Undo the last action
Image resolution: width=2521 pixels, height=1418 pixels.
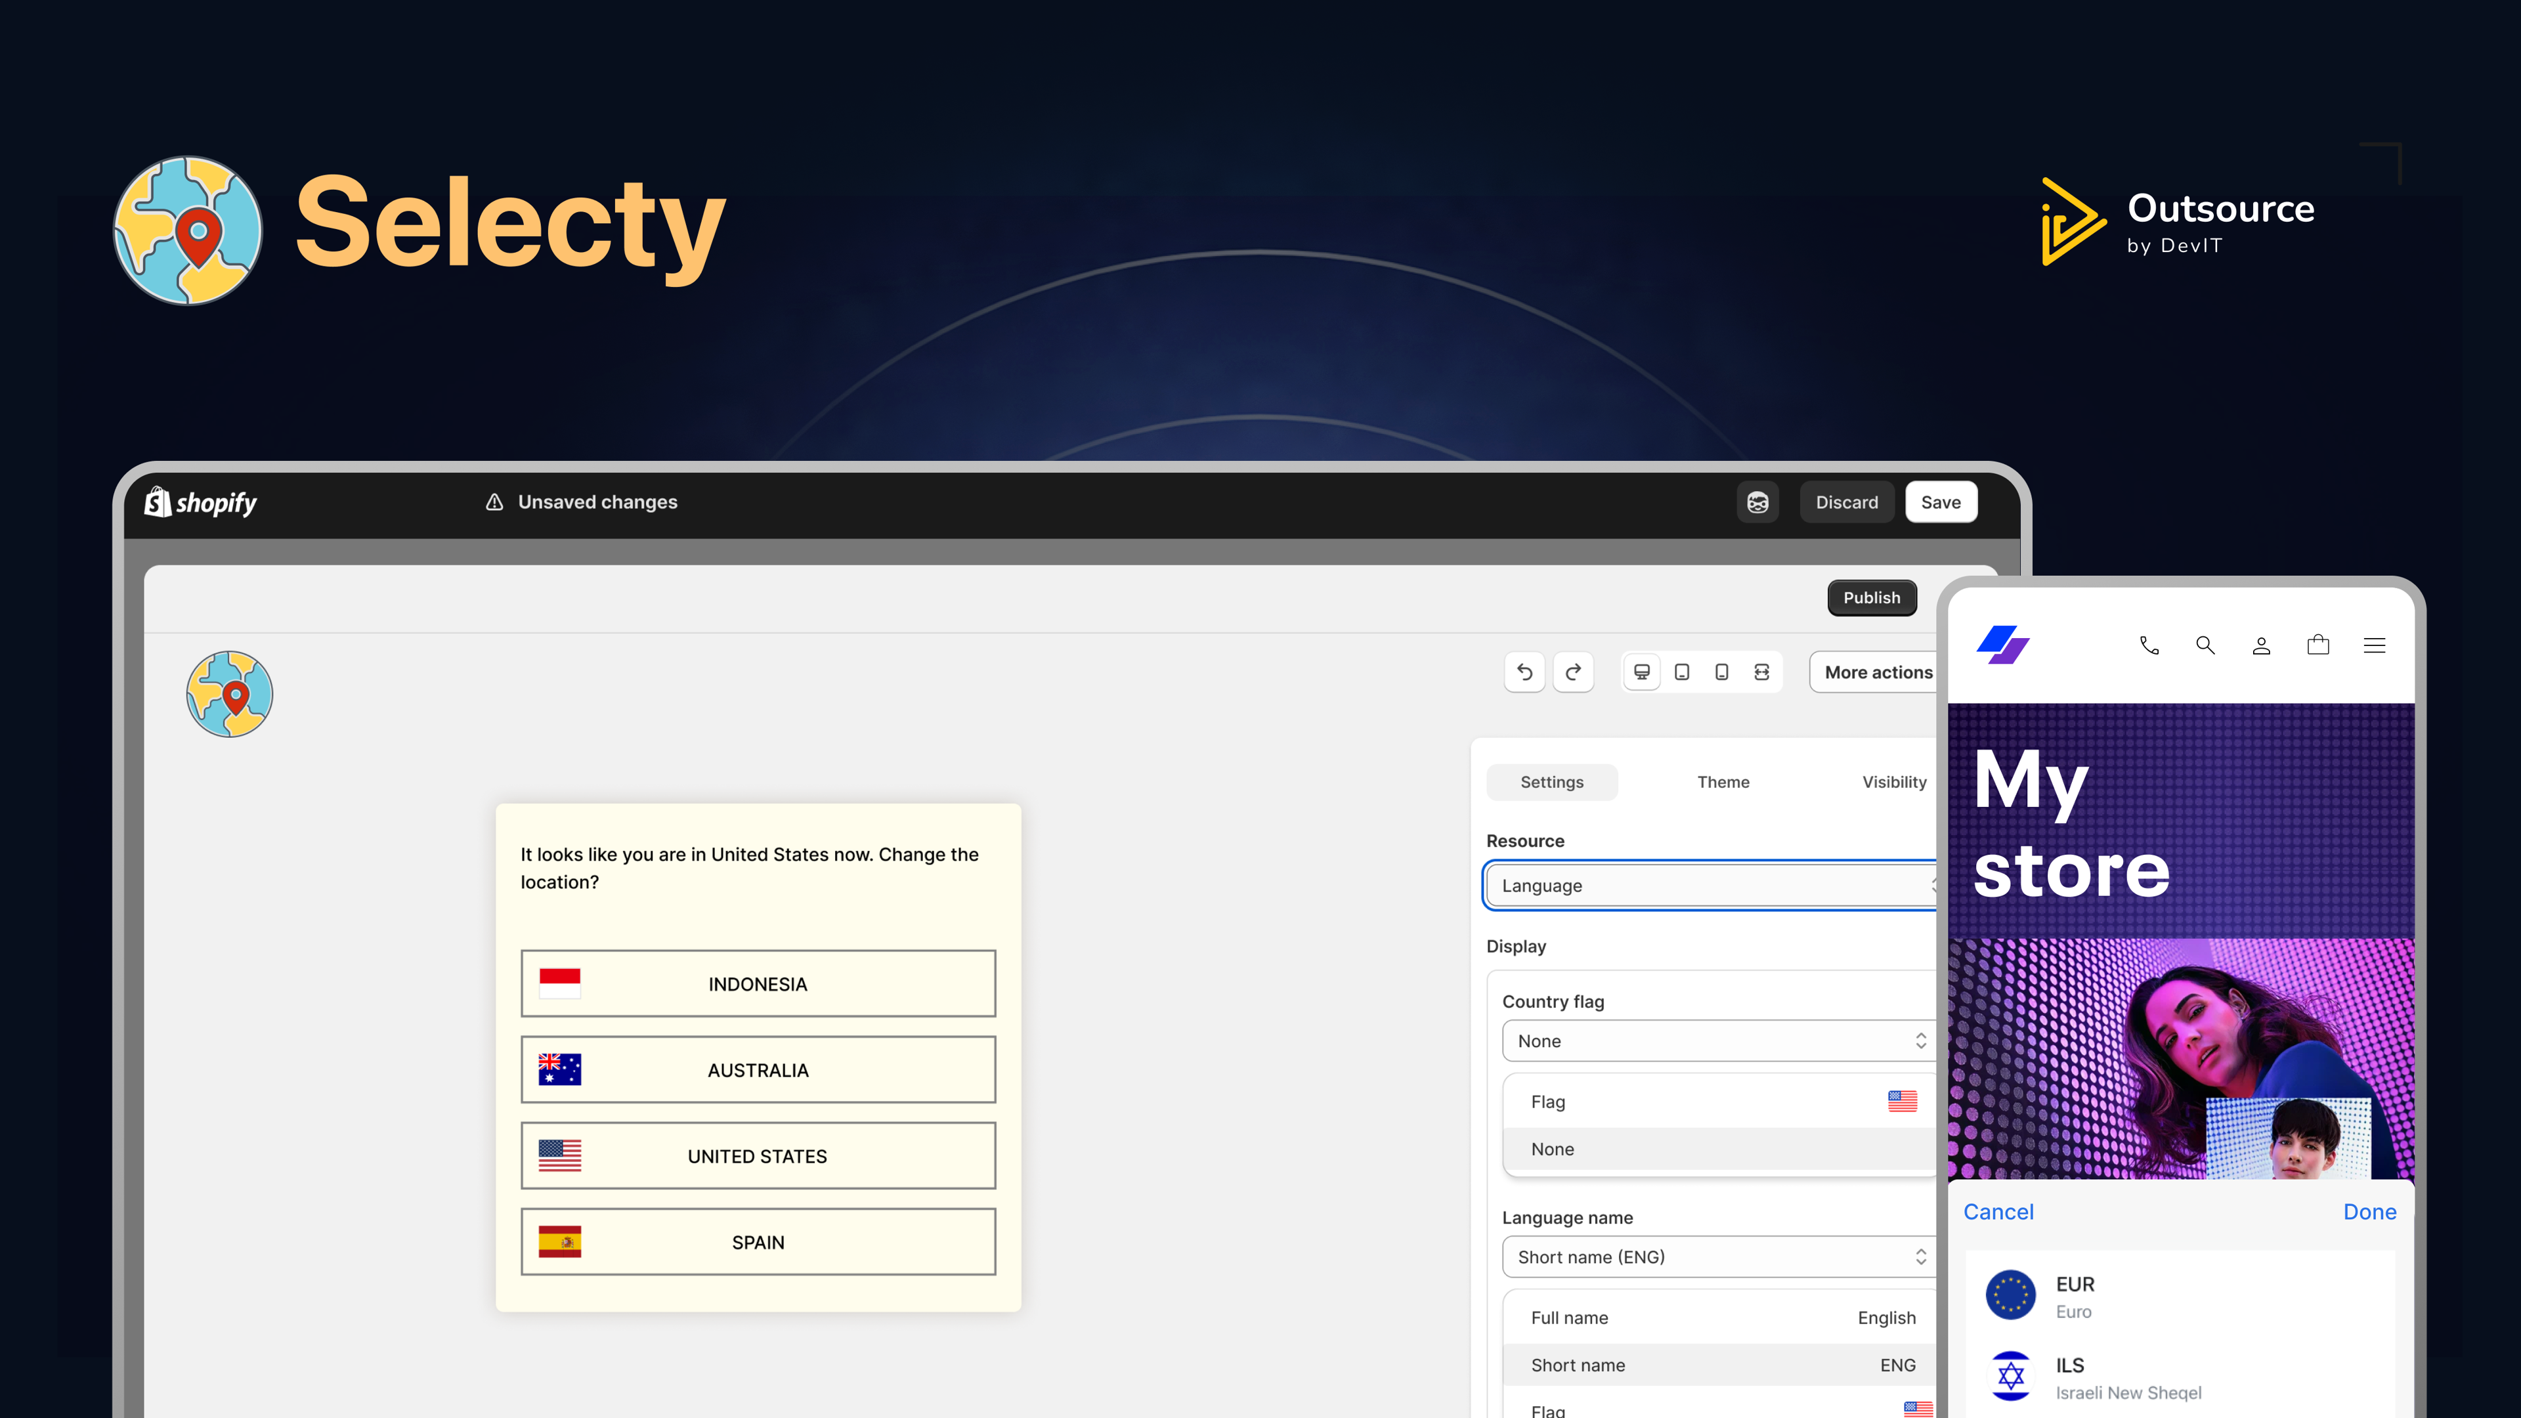coord(1524,672)
